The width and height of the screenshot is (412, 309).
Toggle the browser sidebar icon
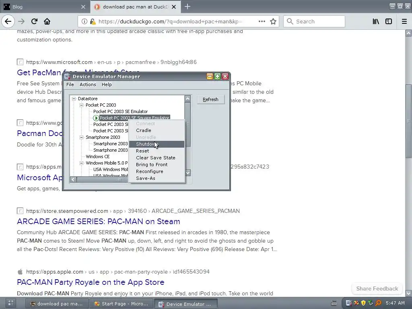389,21
